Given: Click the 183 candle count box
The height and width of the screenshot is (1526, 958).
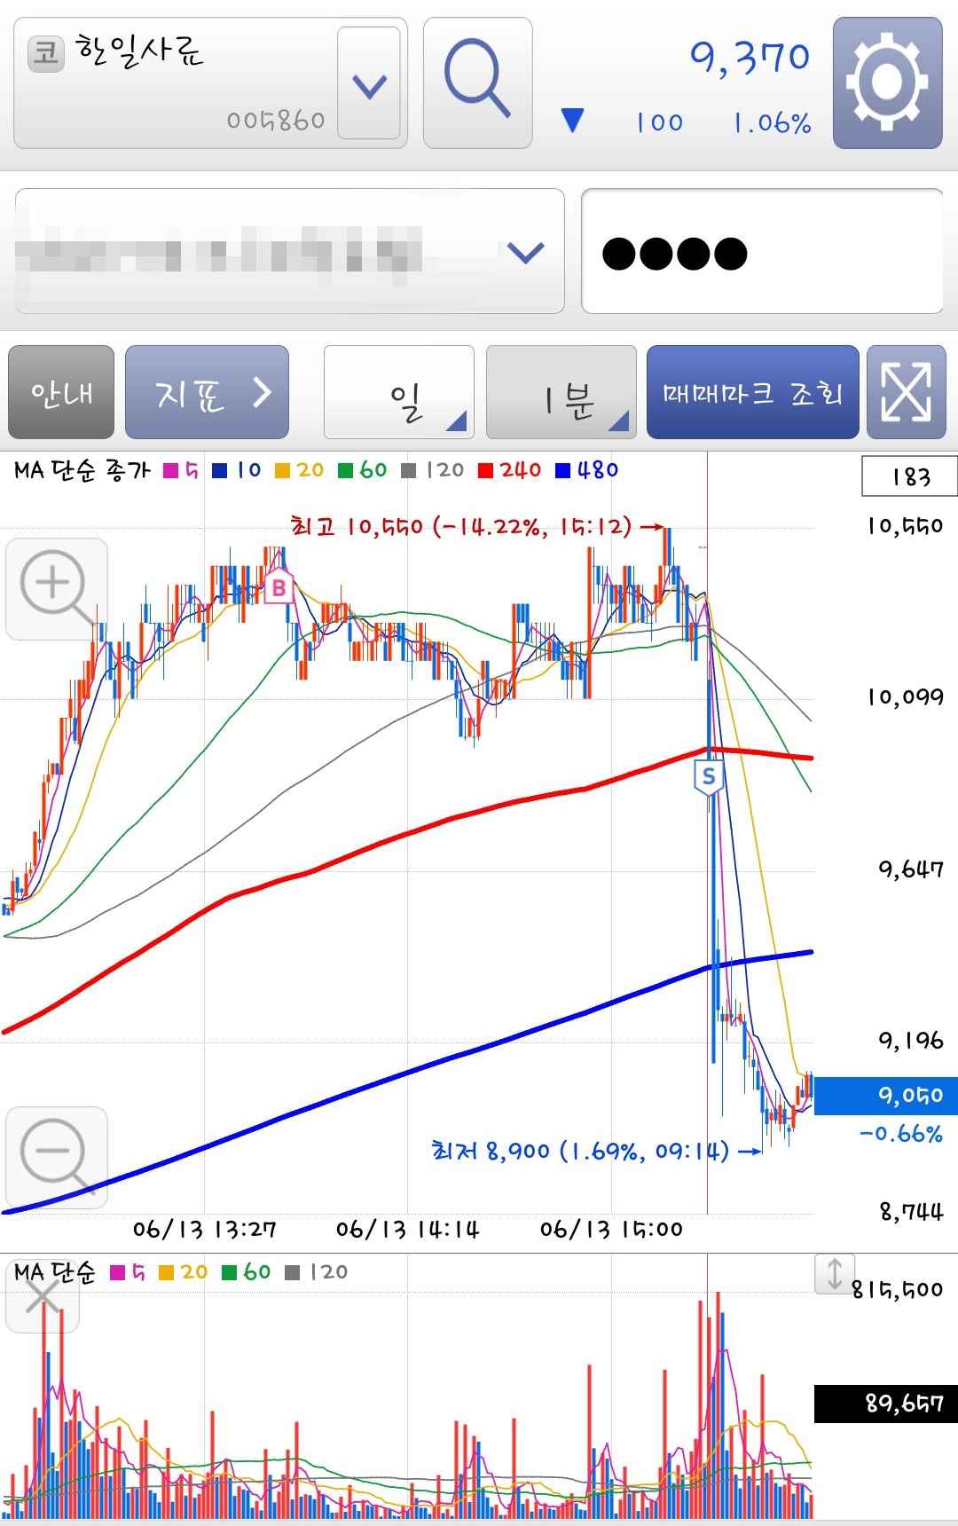Looking at the screenshot, I should click(909, 476).
